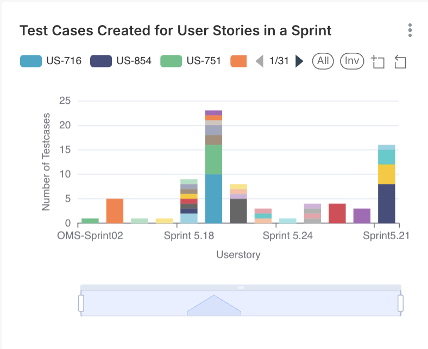The height and width of the screenshot is (349, 428).
Task: Click the solid purple bar in chart
Action: (x=362, y=216)
